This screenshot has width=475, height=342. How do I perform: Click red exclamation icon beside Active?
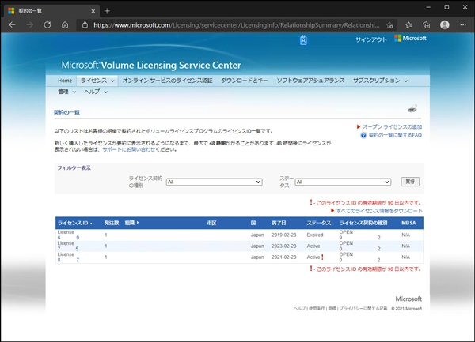(x=322, y=257)
